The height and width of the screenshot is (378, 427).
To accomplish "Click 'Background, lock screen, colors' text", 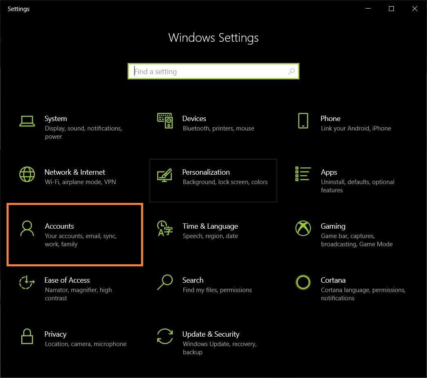I will click(225, 182).
